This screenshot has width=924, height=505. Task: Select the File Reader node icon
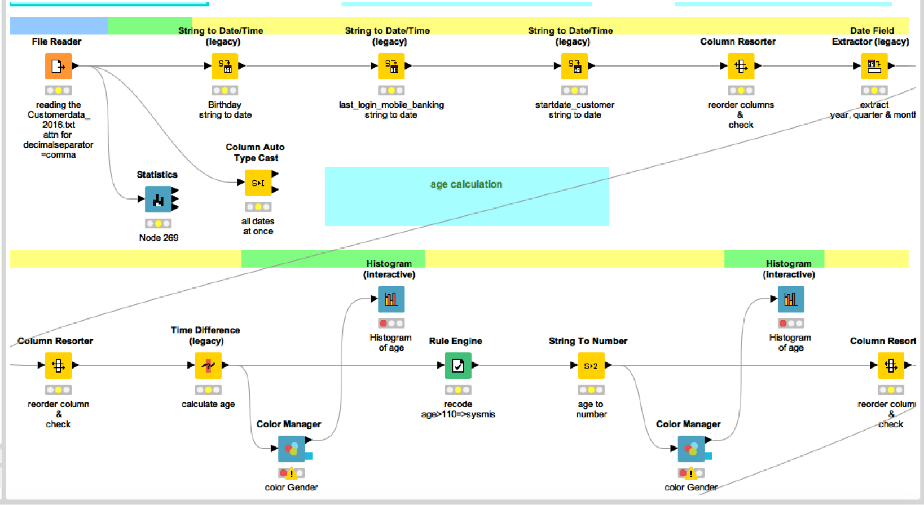click(58, 67)
